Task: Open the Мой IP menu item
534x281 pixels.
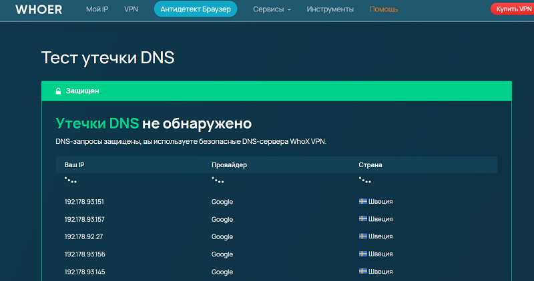Action: (97, 9)
